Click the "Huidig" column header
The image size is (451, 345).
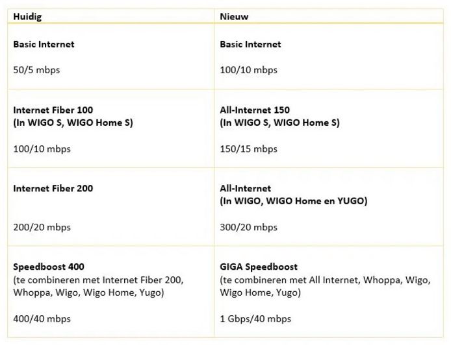pyautogui.click(x=27, y=16)
